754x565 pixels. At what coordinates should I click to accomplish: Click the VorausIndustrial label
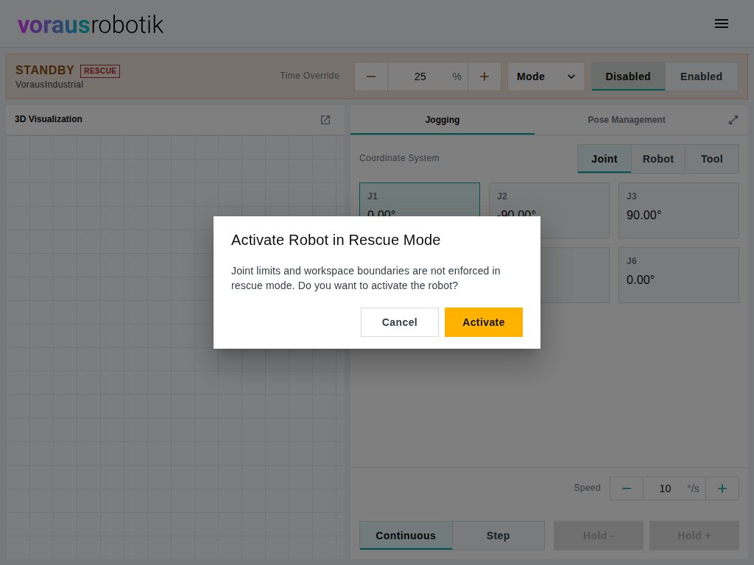tap(49, 85)
